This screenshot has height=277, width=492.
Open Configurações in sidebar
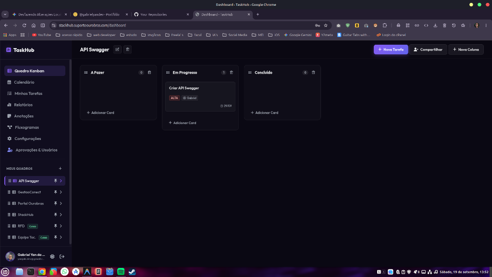tap(35, 139)
